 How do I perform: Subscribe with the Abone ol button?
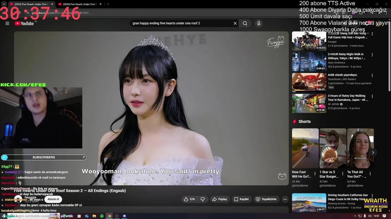(53, 199)
